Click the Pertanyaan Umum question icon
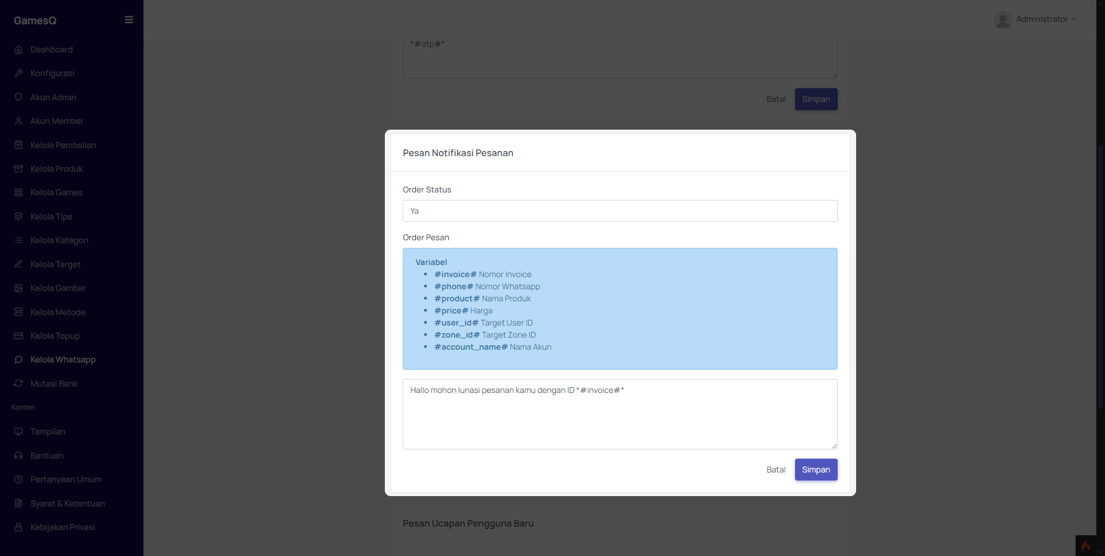The width and height of the screenshot is (1105, 556). click(x=18, y=479)
